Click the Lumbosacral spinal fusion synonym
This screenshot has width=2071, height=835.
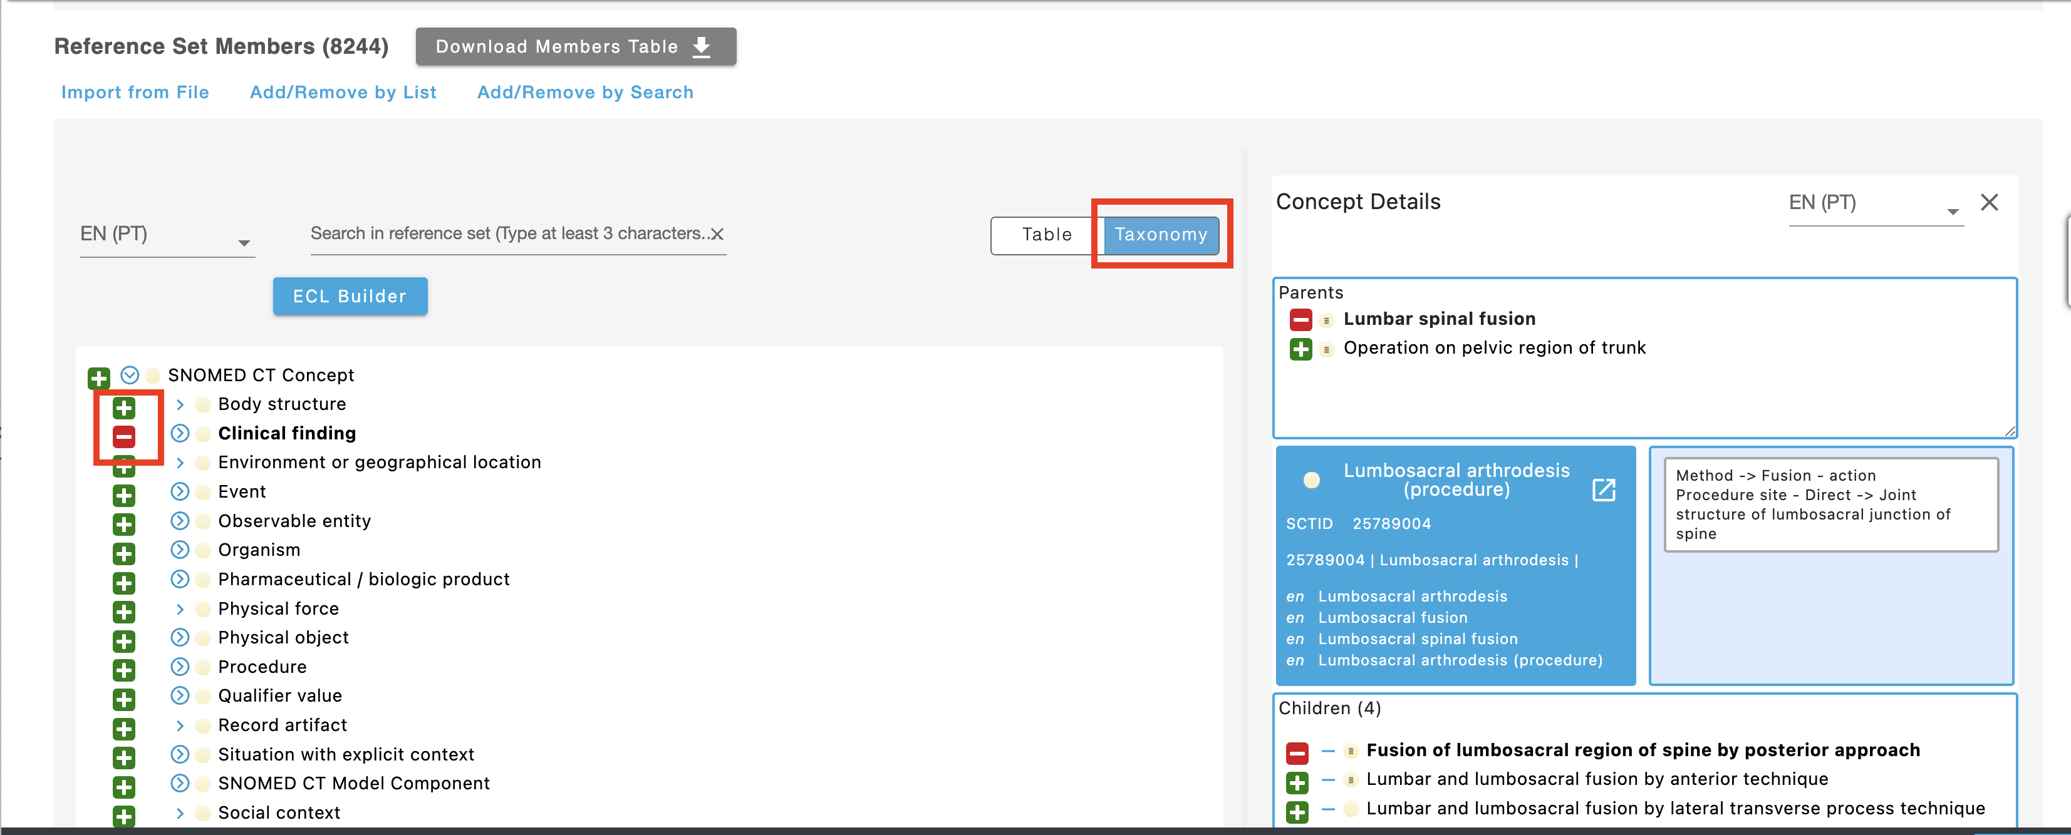[x=1418, y=639]
